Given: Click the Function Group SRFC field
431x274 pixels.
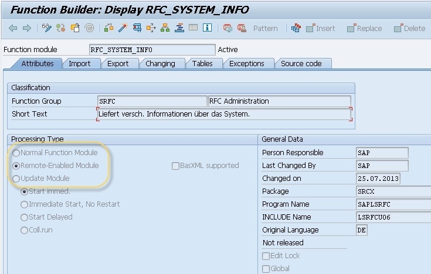Looking at the screenshot, I should pyautogui.click(x=152, y=101).
